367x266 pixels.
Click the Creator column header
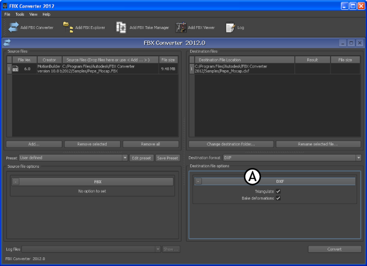[x=49, y=60]
